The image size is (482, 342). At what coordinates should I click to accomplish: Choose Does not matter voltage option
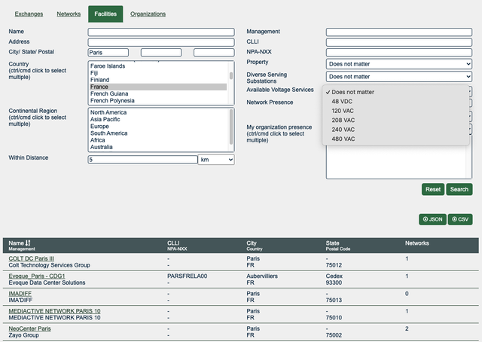pos(396,92)
